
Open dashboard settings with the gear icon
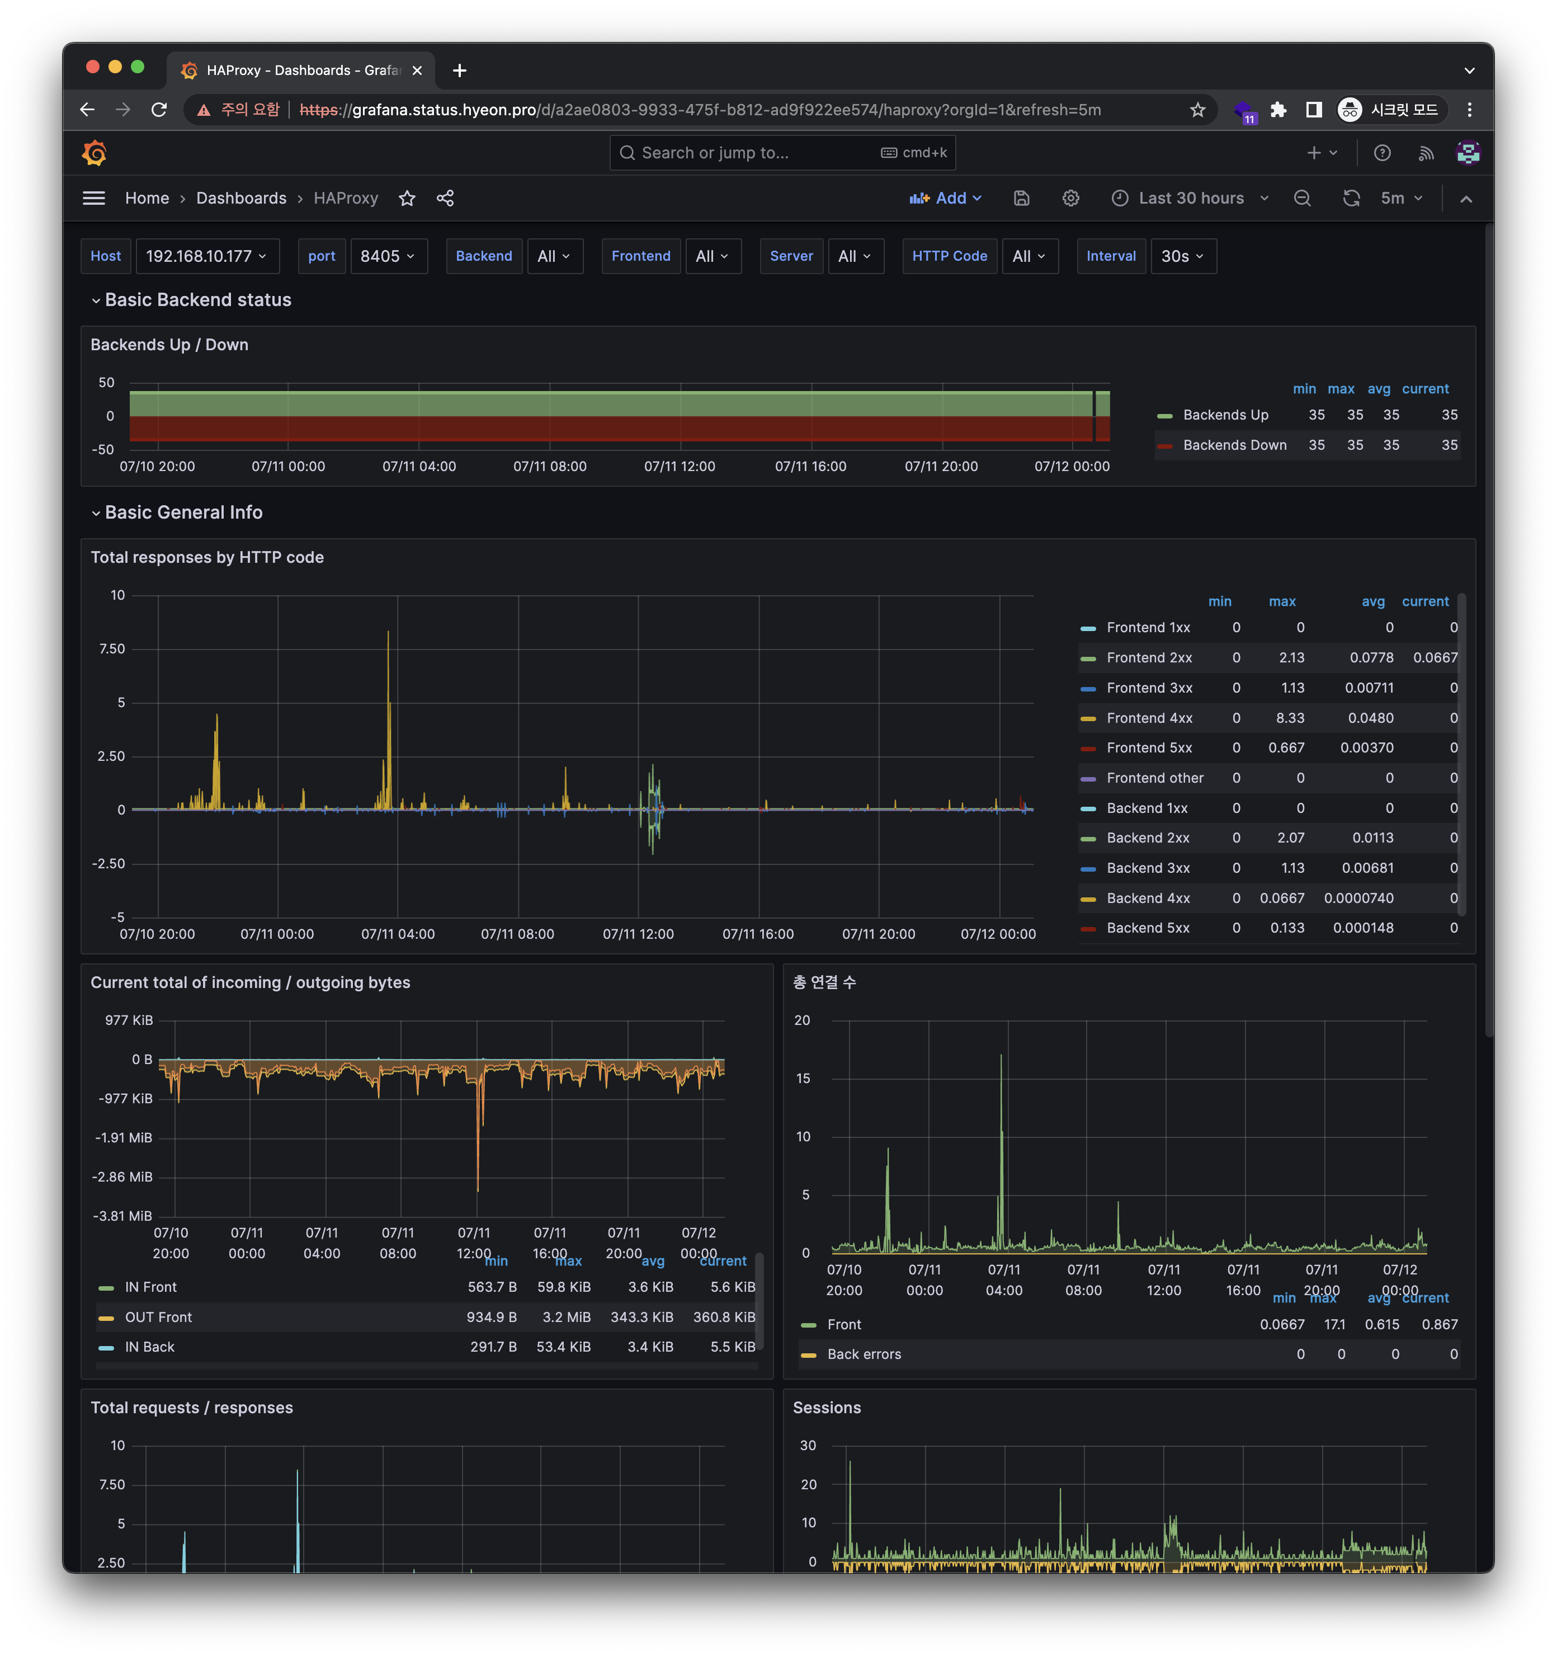coord(1071,198)
